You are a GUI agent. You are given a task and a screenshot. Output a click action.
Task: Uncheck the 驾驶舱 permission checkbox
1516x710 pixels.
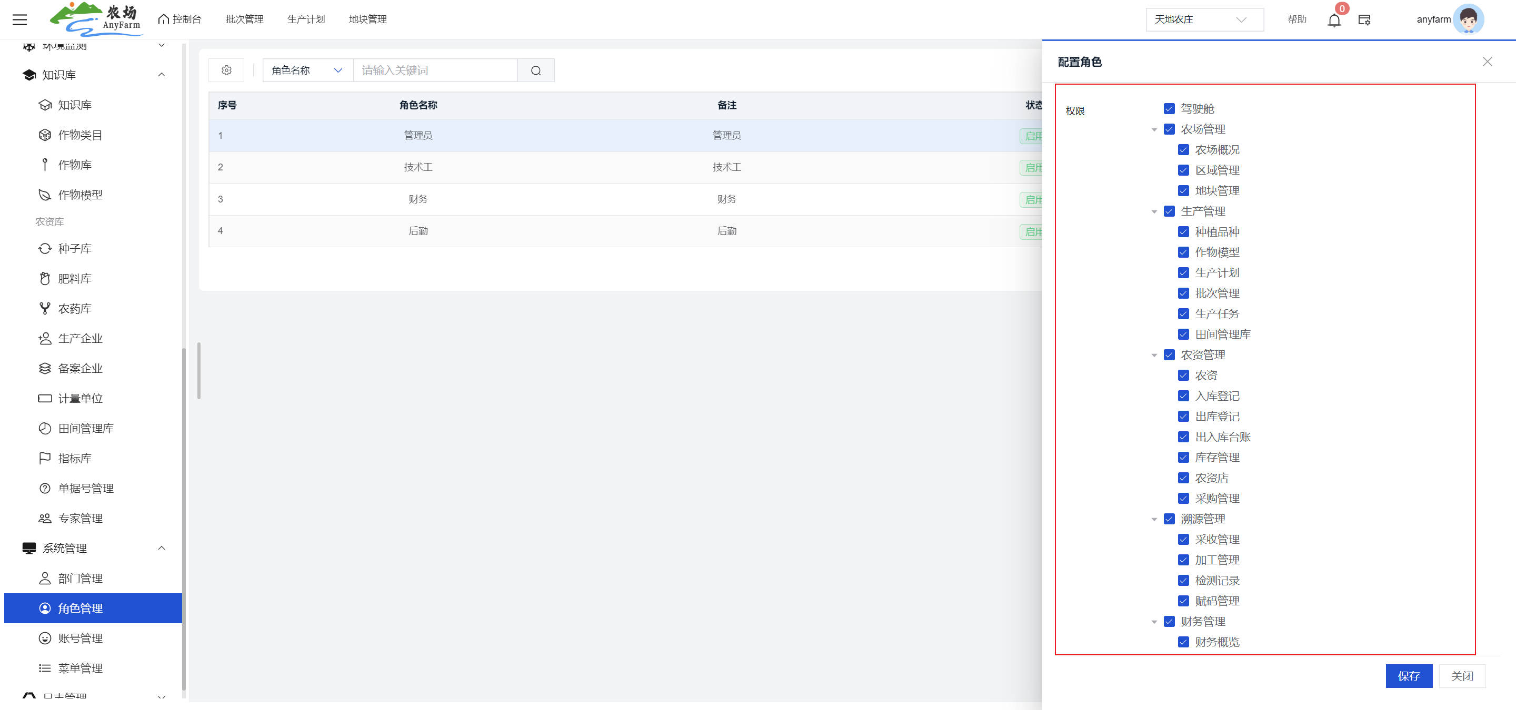(1169, 109)
